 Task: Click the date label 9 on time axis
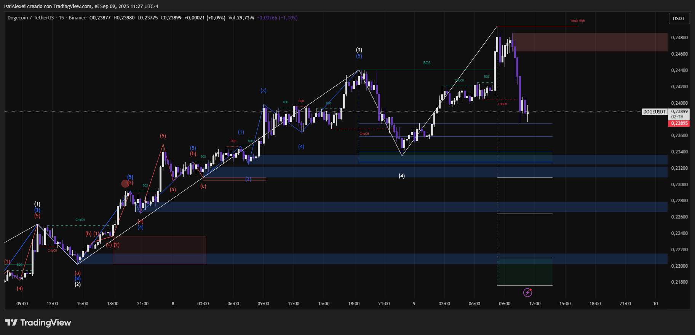click(x=414, y=304)
